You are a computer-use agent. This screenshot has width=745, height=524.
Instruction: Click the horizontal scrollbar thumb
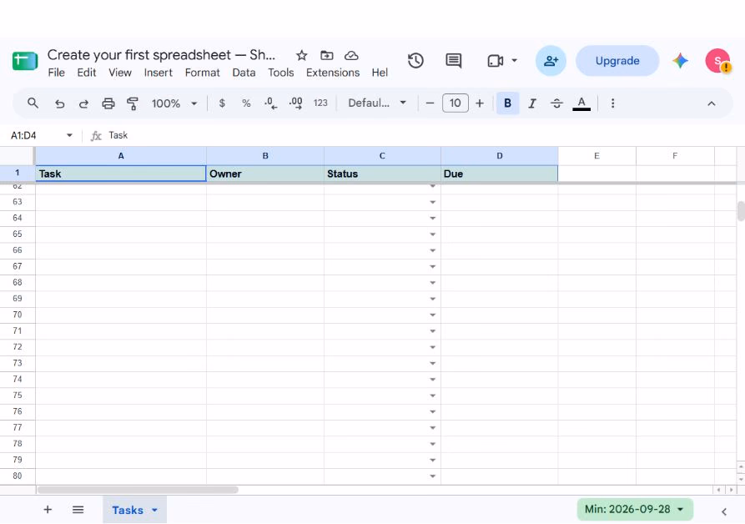(x=138, y=490)
